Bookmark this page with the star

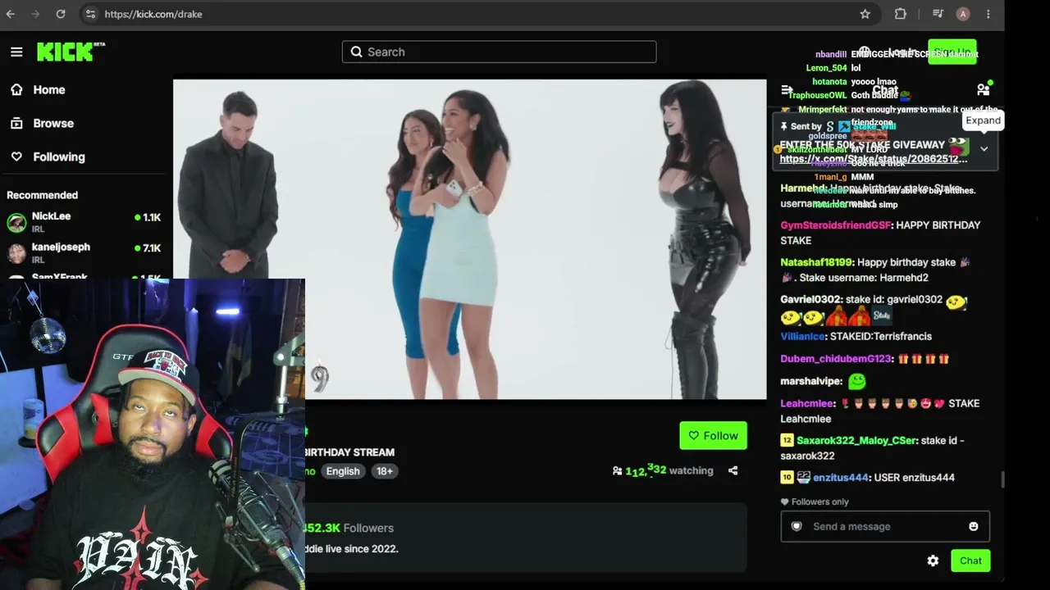pyautogui.click(x=865, y=14)
